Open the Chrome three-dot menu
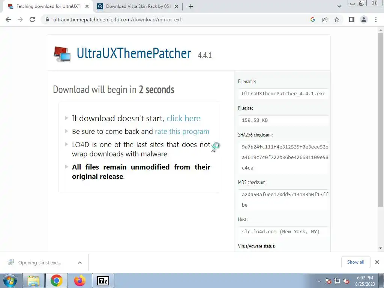The height and width of the screenshot is (288, 384). [376, 19]
